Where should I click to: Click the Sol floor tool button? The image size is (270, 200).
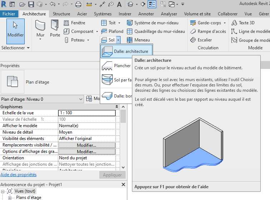pyautogui.click(x=108, y=40)
